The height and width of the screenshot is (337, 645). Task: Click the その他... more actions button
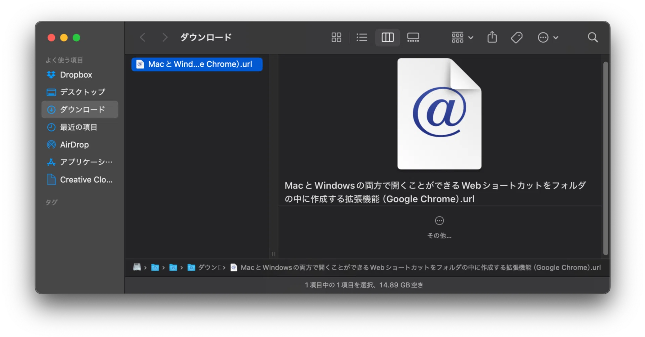(x=439, y=227)
